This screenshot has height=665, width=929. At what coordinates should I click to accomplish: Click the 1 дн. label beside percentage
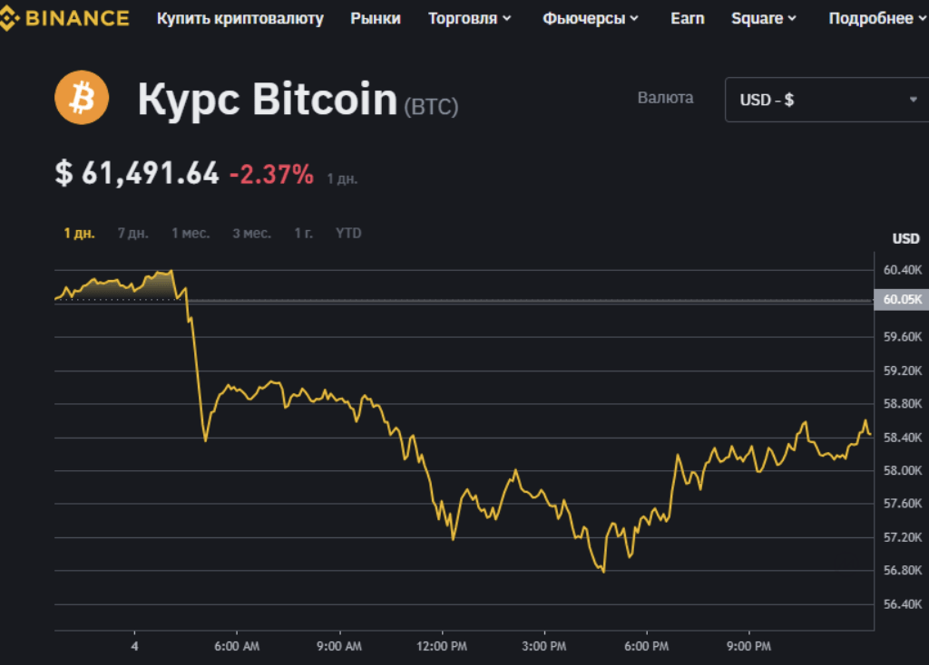point(342,178)
